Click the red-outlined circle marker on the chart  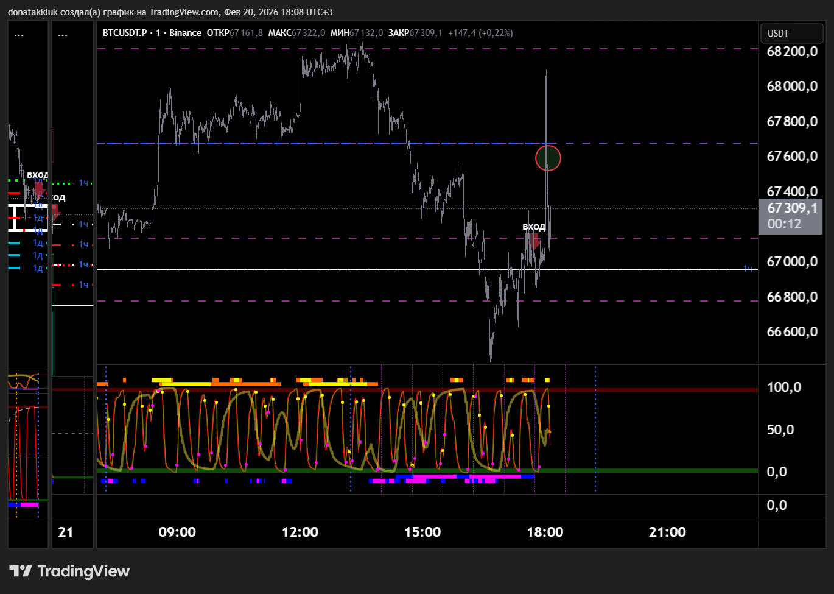pos(548,158)
